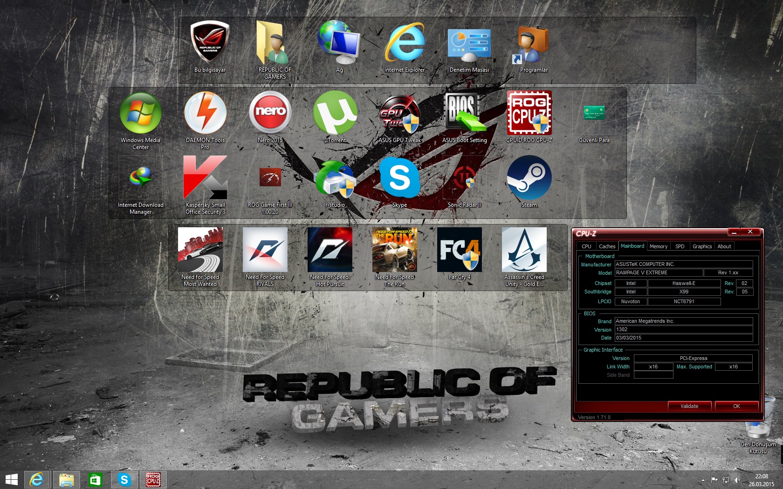The image size is (783, 489).
Task: Launch the µTorrent desktop shortcut
Action: (335, 114)
